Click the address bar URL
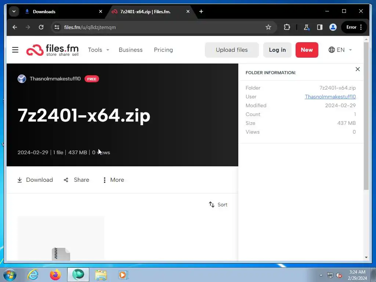 point(90,27)
